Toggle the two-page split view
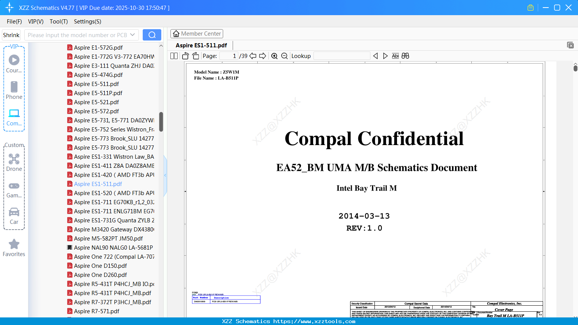The height and width of the screenshot is (325, 578). (174, 56)
